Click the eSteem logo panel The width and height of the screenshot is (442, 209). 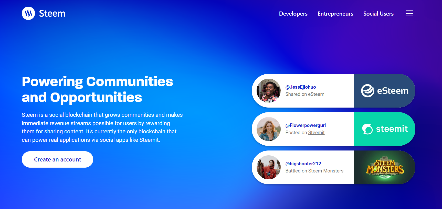[385, 91]
